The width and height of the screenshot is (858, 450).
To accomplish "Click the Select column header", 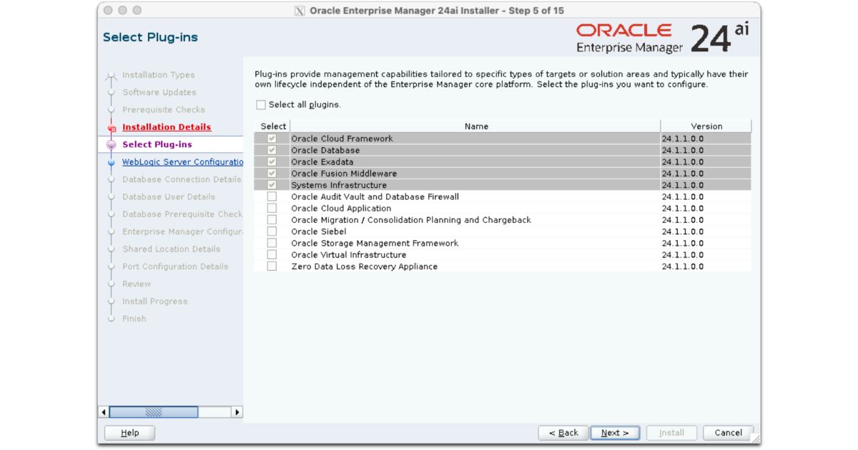I will pyautogui.click(x=273, y=126).
